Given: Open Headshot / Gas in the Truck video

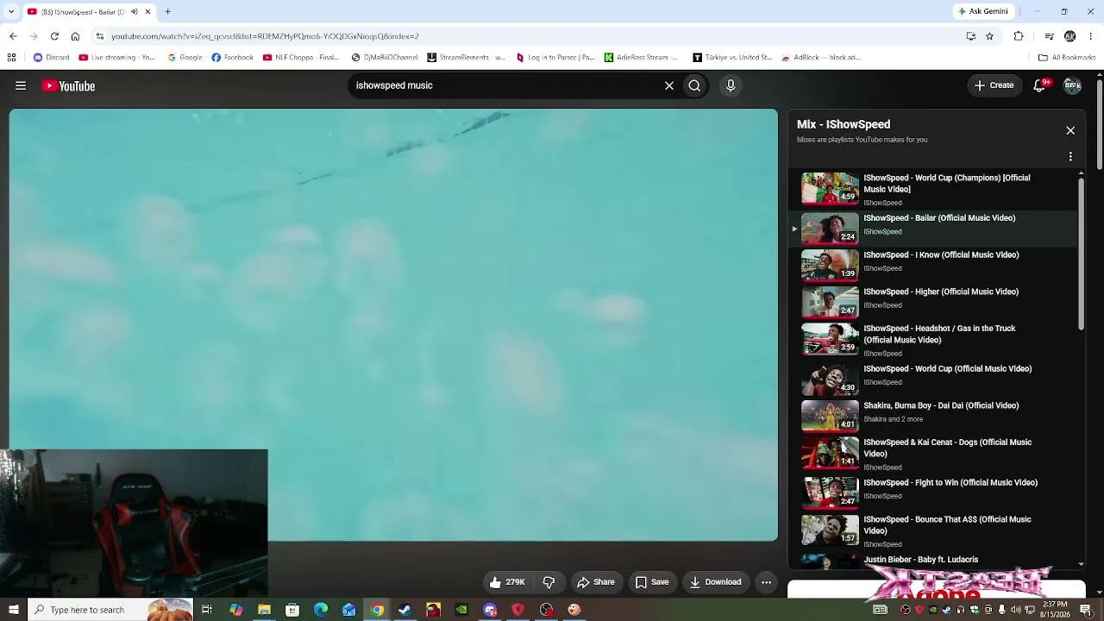Looking at the screenshot, I should [939, 334].
